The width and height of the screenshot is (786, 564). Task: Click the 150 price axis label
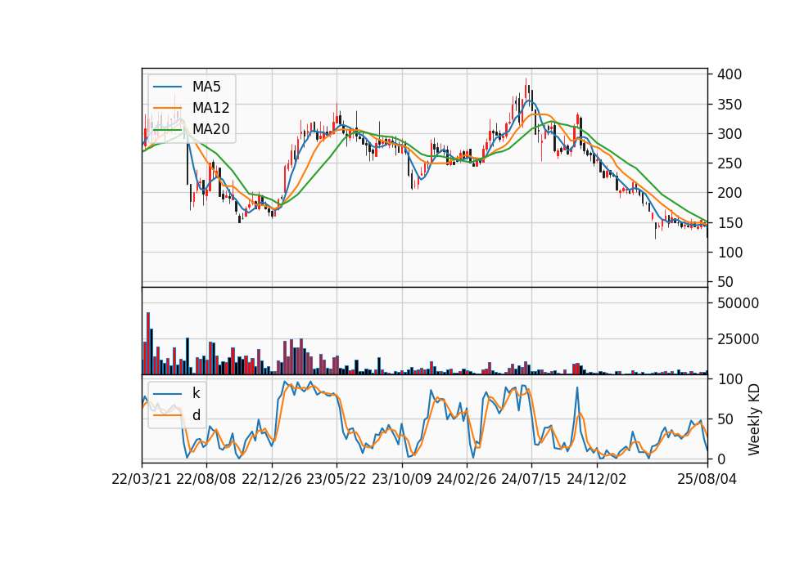tap(730, 223)
